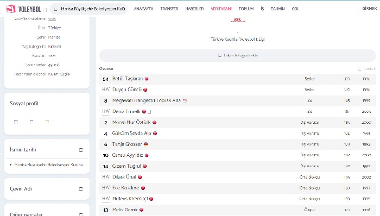Select Orta blokçu position in Dilara Ünal row
The height and width of the screenshot is (216, 380).
tap(309, 177)
